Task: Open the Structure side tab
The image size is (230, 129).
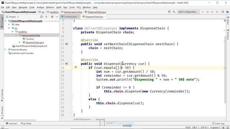Action: click(x=2, y=113)
